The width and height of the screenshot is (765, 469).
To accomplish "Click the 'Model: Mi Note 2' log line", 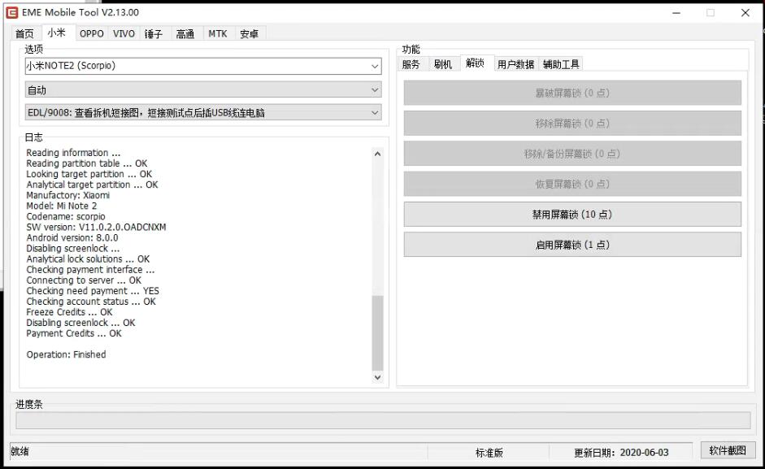I will tap(62, 206).
